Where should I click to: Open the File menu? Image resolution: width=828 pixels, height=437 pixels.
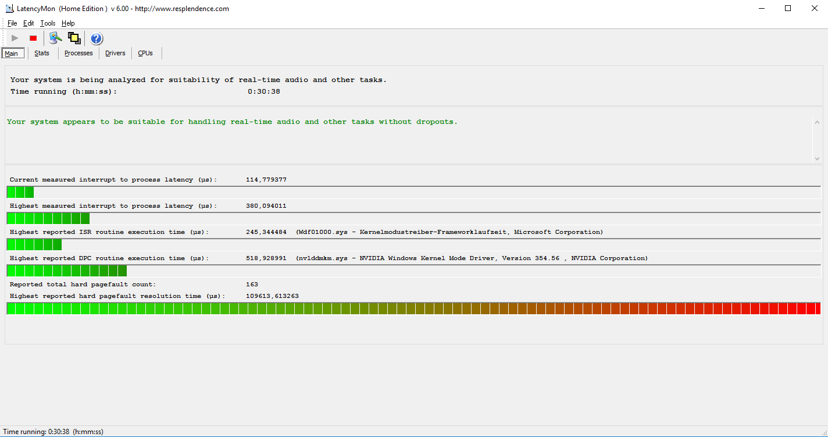12,23
